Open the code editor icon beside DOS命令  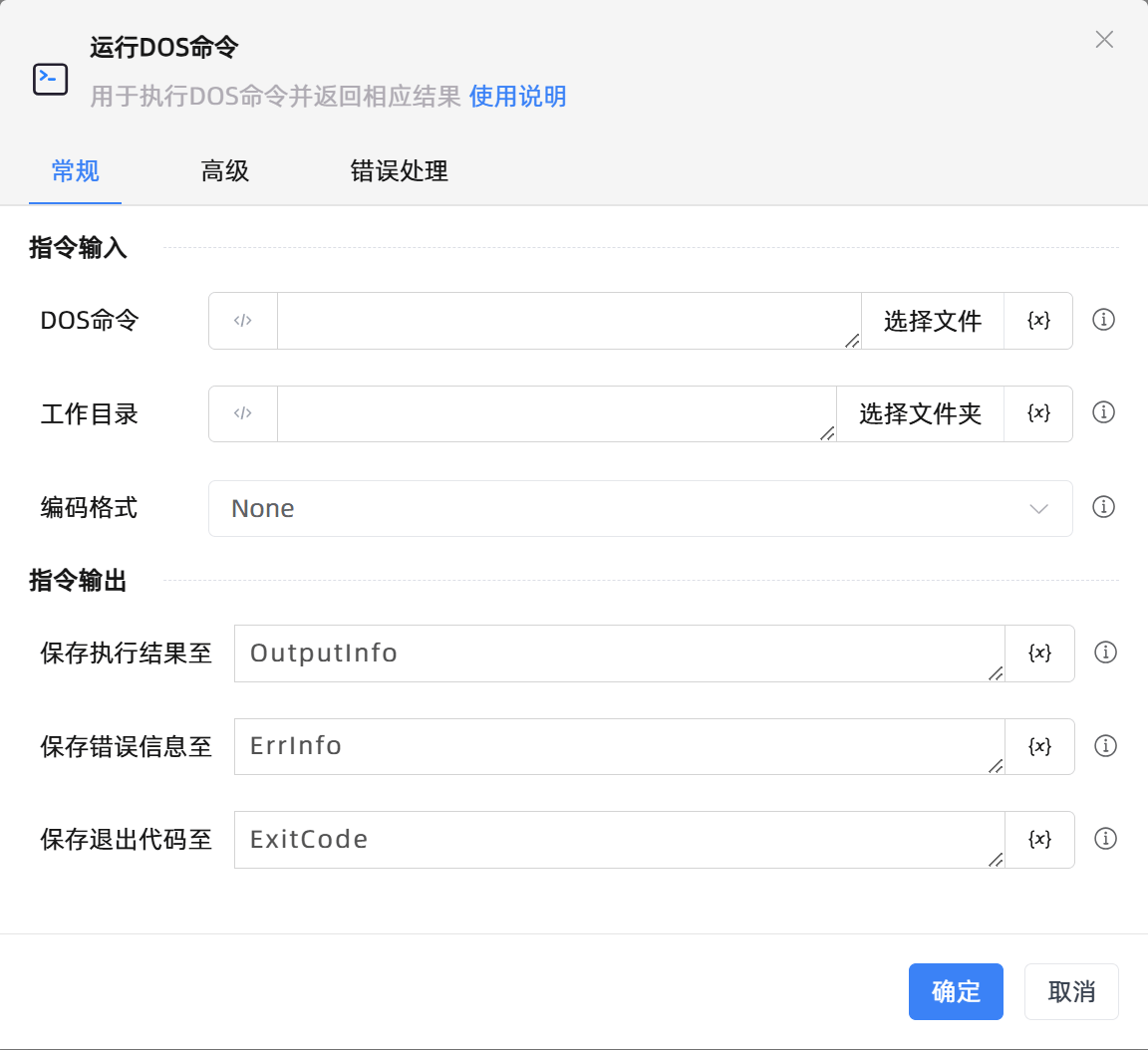click(242, 320)
